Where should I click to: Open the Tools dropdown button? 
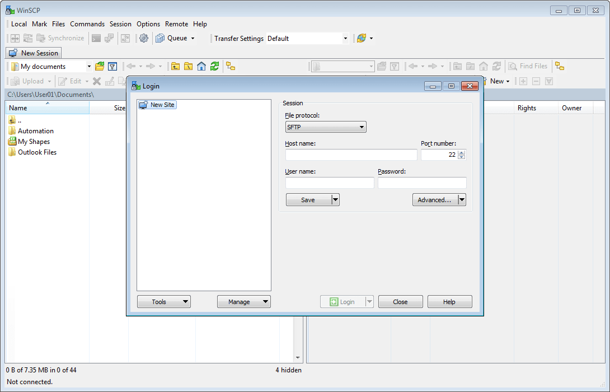(x=164, y=302)
